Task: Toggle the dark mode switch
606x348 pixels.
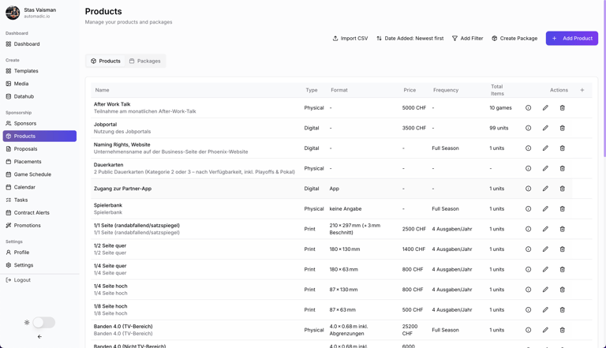Action: (43, 323)
